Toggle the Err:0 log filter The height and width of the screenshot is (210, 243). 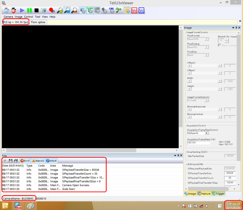(25, 160)
